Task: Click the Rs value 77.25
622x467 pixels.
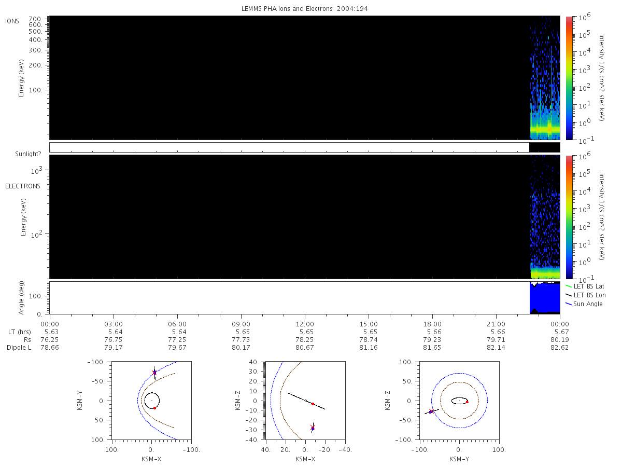Action: [177, 340]
